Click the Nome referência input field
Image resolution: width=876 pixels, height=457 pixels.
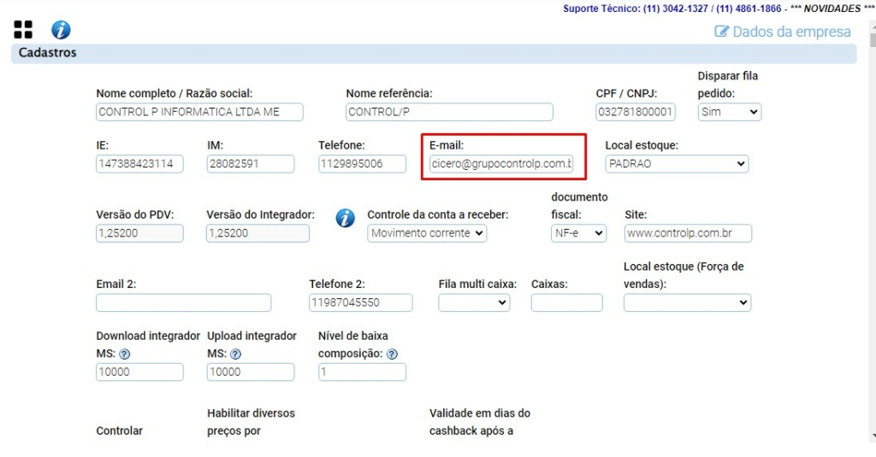coord(449,112)
